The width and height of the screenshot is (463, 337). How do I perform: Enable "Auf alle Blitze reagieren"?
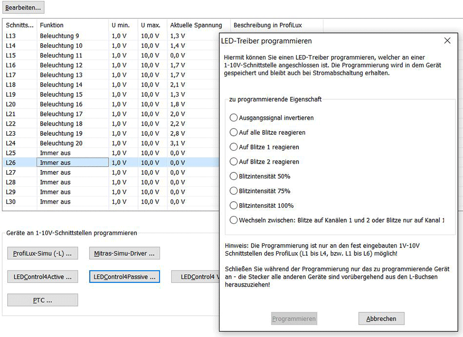(x=234, y=132)
